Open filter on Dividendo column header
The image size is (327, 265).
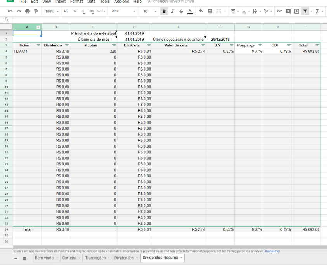(x=67, y=45)
